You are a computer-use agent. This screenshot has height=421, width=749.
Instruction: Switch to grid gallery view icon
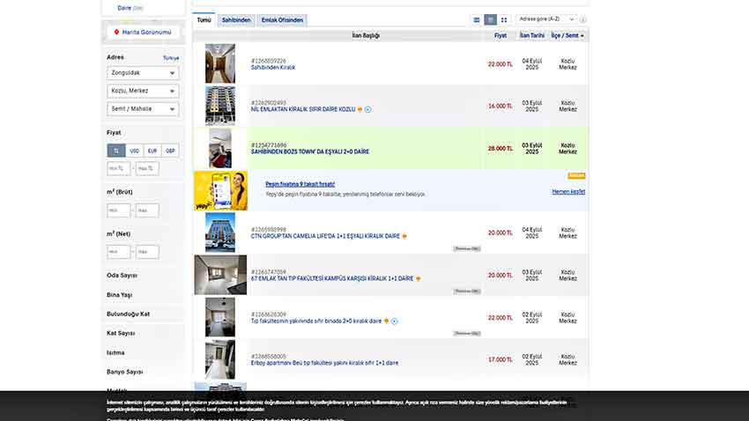click(x=504, y=19)
